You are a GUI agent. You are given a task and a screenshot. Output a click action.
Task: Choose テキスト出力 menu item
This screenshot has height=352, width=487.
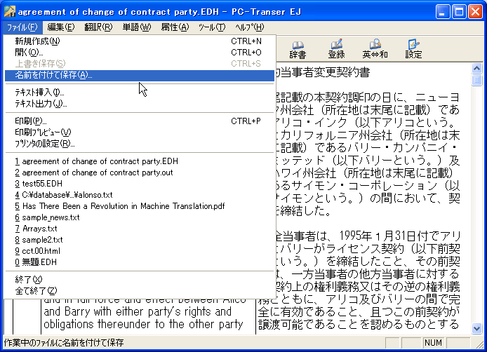tap(41, 104)
